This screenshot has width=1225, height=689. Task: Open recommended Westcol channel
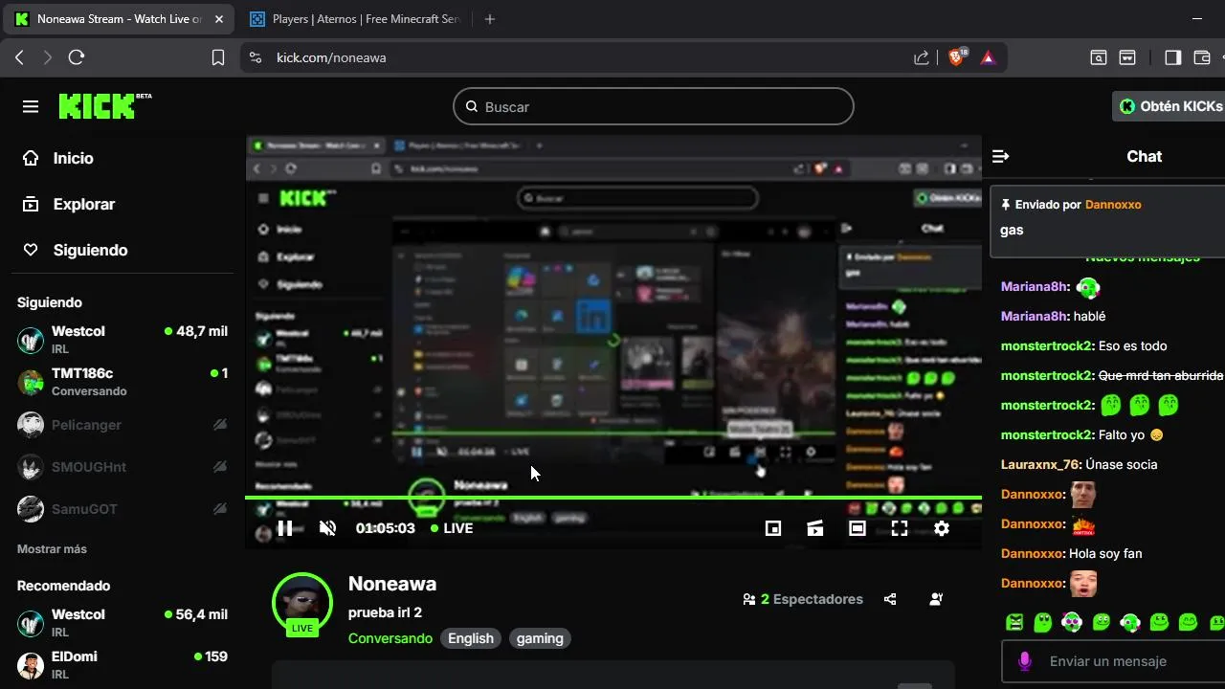pos(122,622)
